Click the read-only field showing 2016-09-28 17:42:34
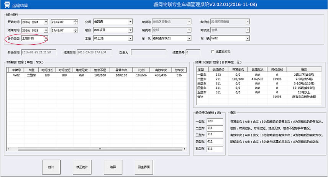This screenshot has width=328, height=177. click(x=94, y=52)
